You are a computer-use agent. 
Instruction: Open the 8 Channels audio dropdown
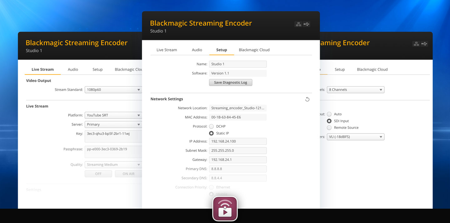point(355,89)
